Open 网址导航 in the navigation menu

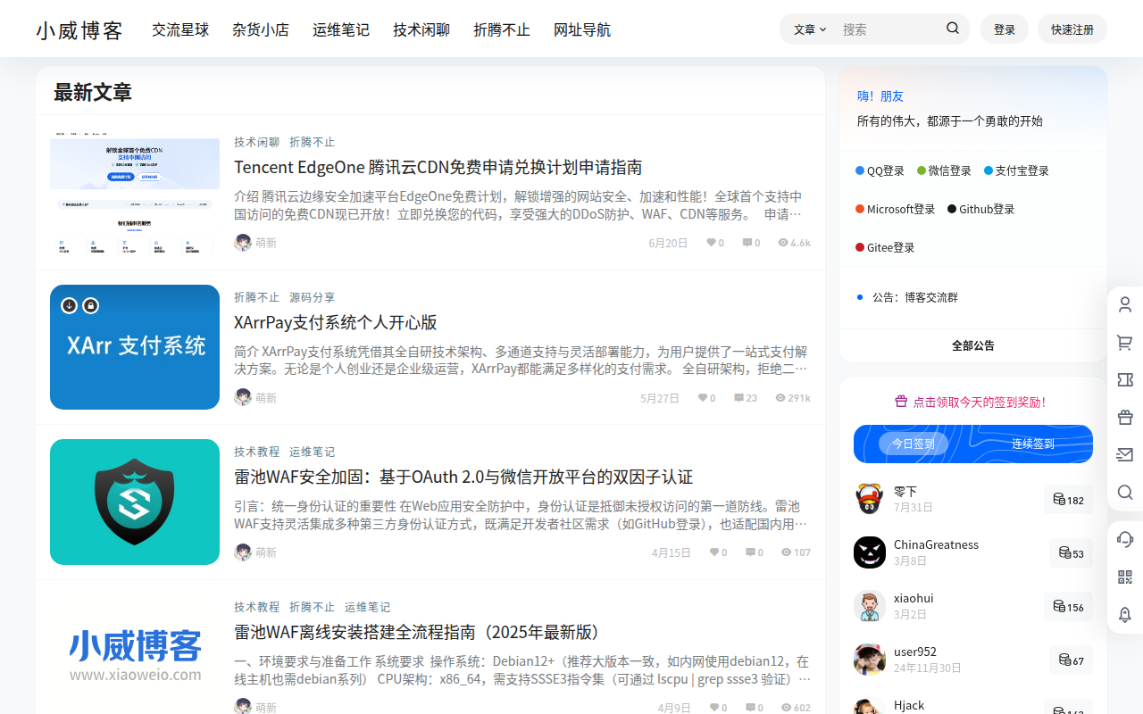point(582,29)
